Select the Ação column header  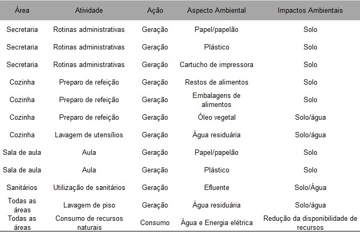coord(155,10)
